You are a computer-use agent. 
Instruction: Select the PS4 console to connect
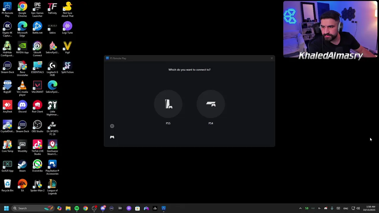pyautogui.click(x=211, y=104)
